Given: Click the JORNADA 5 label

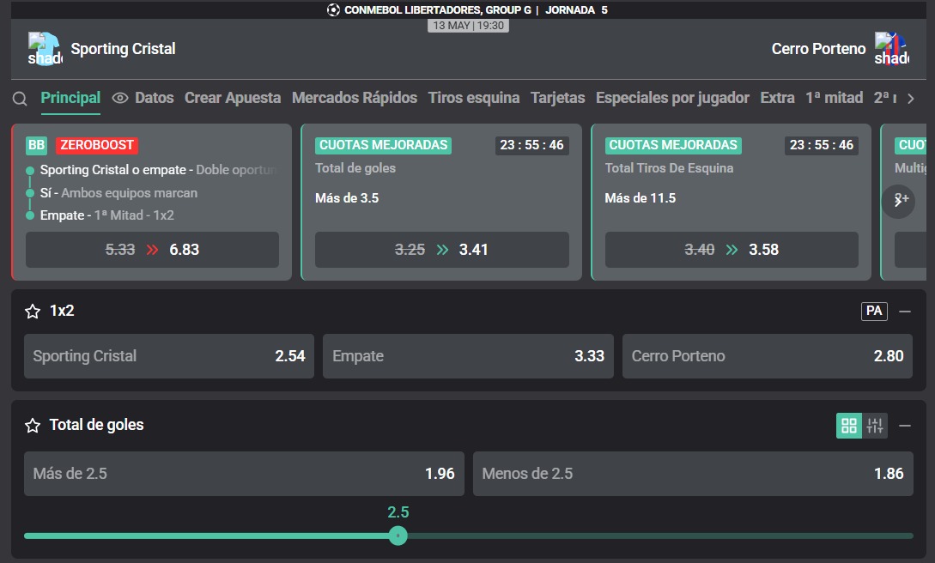Looking at the screenshot, I should point(577,10).
